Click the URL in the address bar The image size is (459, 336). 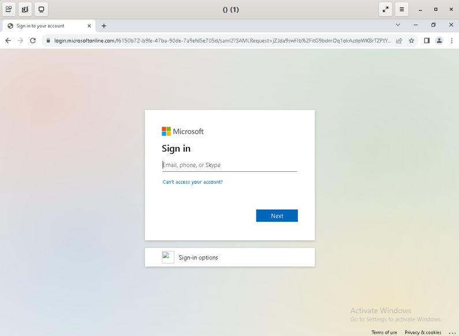click(222, 40)
